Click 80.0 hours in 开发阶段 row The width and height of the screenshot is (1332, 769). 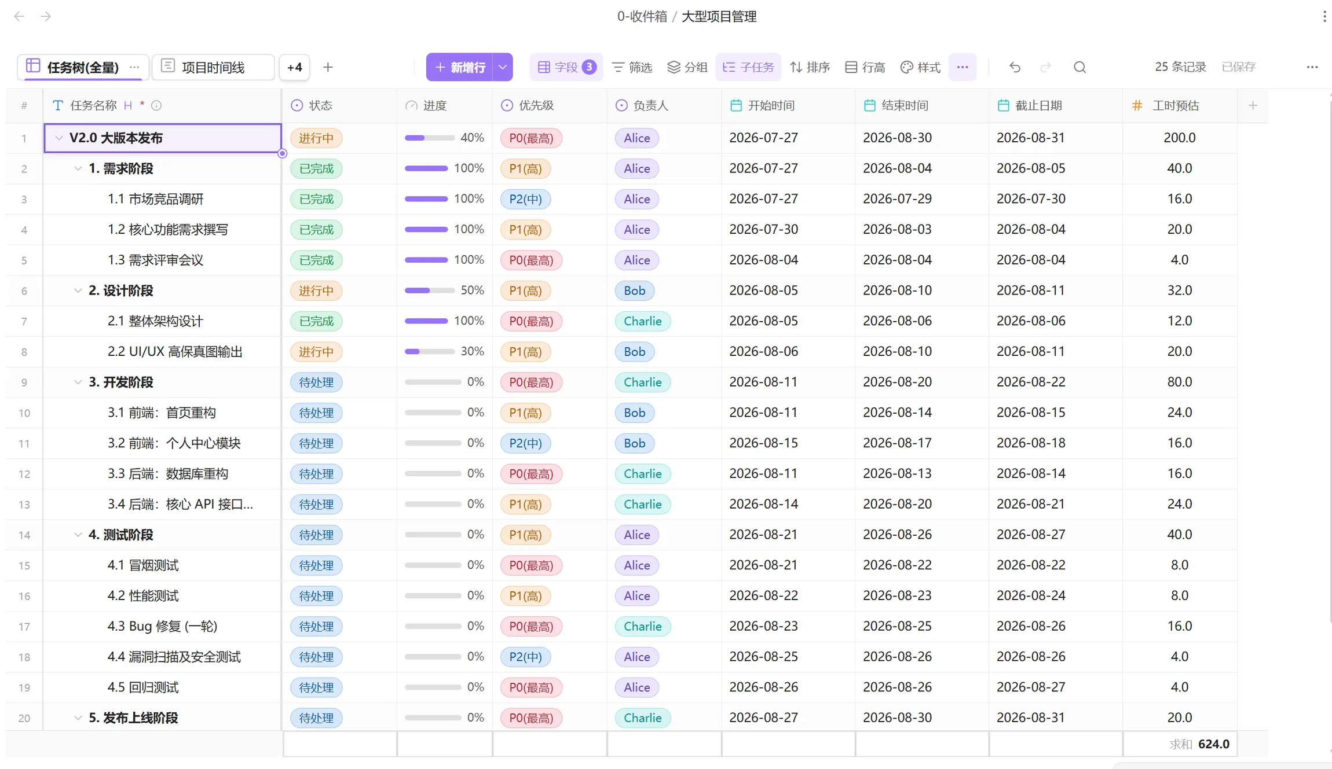click(x=1179, y=382)
